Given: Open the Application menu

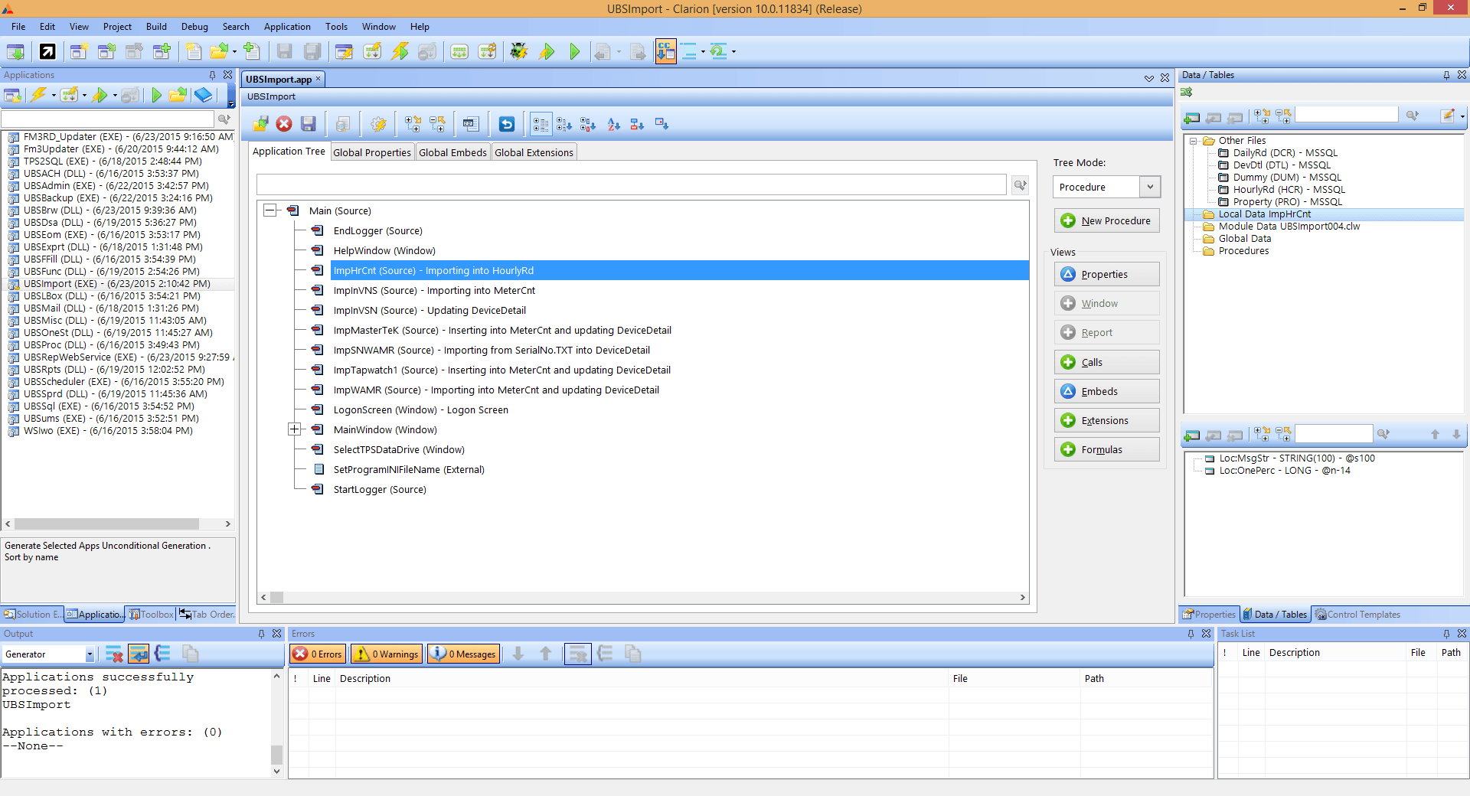Looking at the screenshot, I should 287,27.
